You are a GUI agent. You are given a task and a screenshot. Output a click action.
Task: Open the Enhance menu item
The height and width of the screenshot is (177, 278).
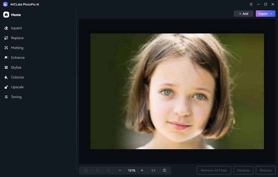coord(18,58)
